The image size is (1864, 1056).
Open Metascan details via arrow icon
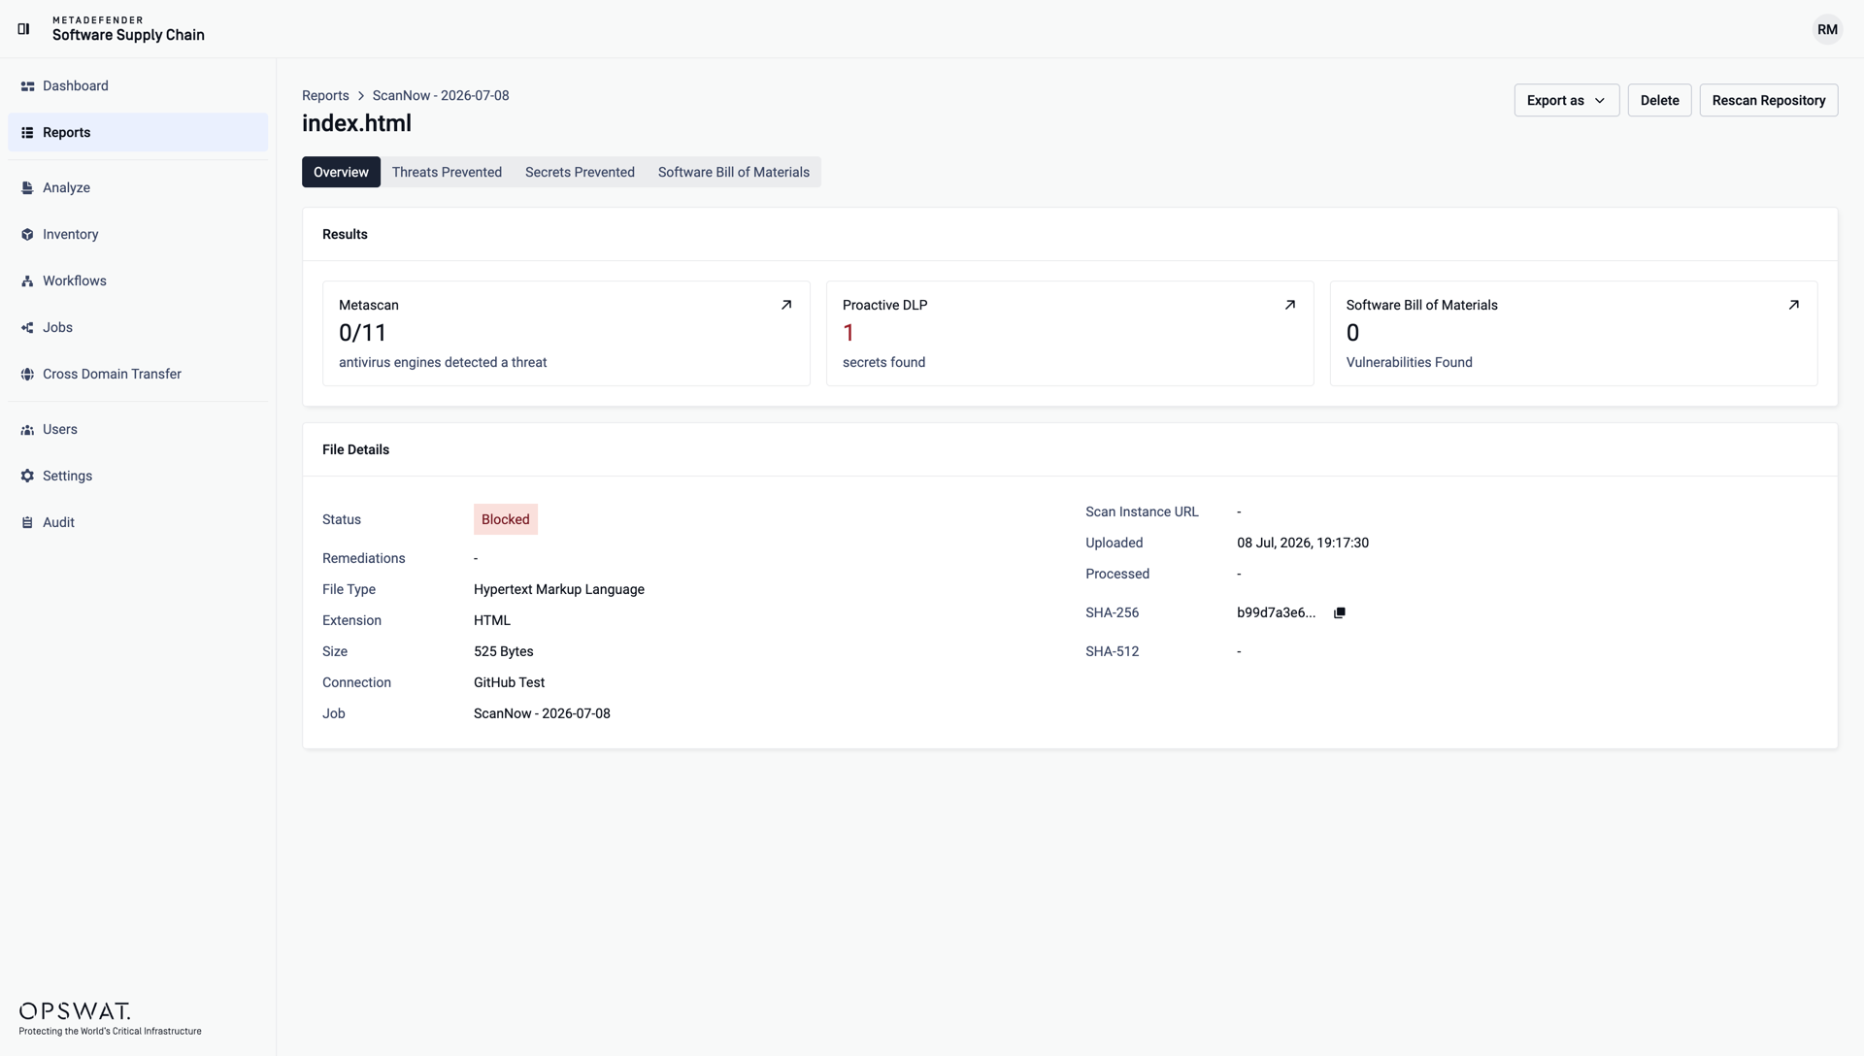786,305
